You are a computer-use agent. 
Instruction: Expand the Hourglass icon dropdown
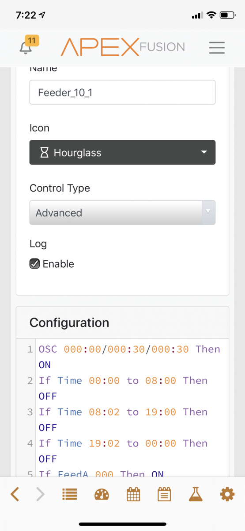click(x=122, y=153)
